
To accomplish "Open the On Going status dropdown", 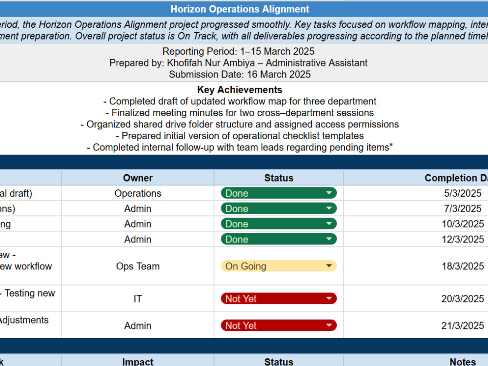I will pos(279,266).
